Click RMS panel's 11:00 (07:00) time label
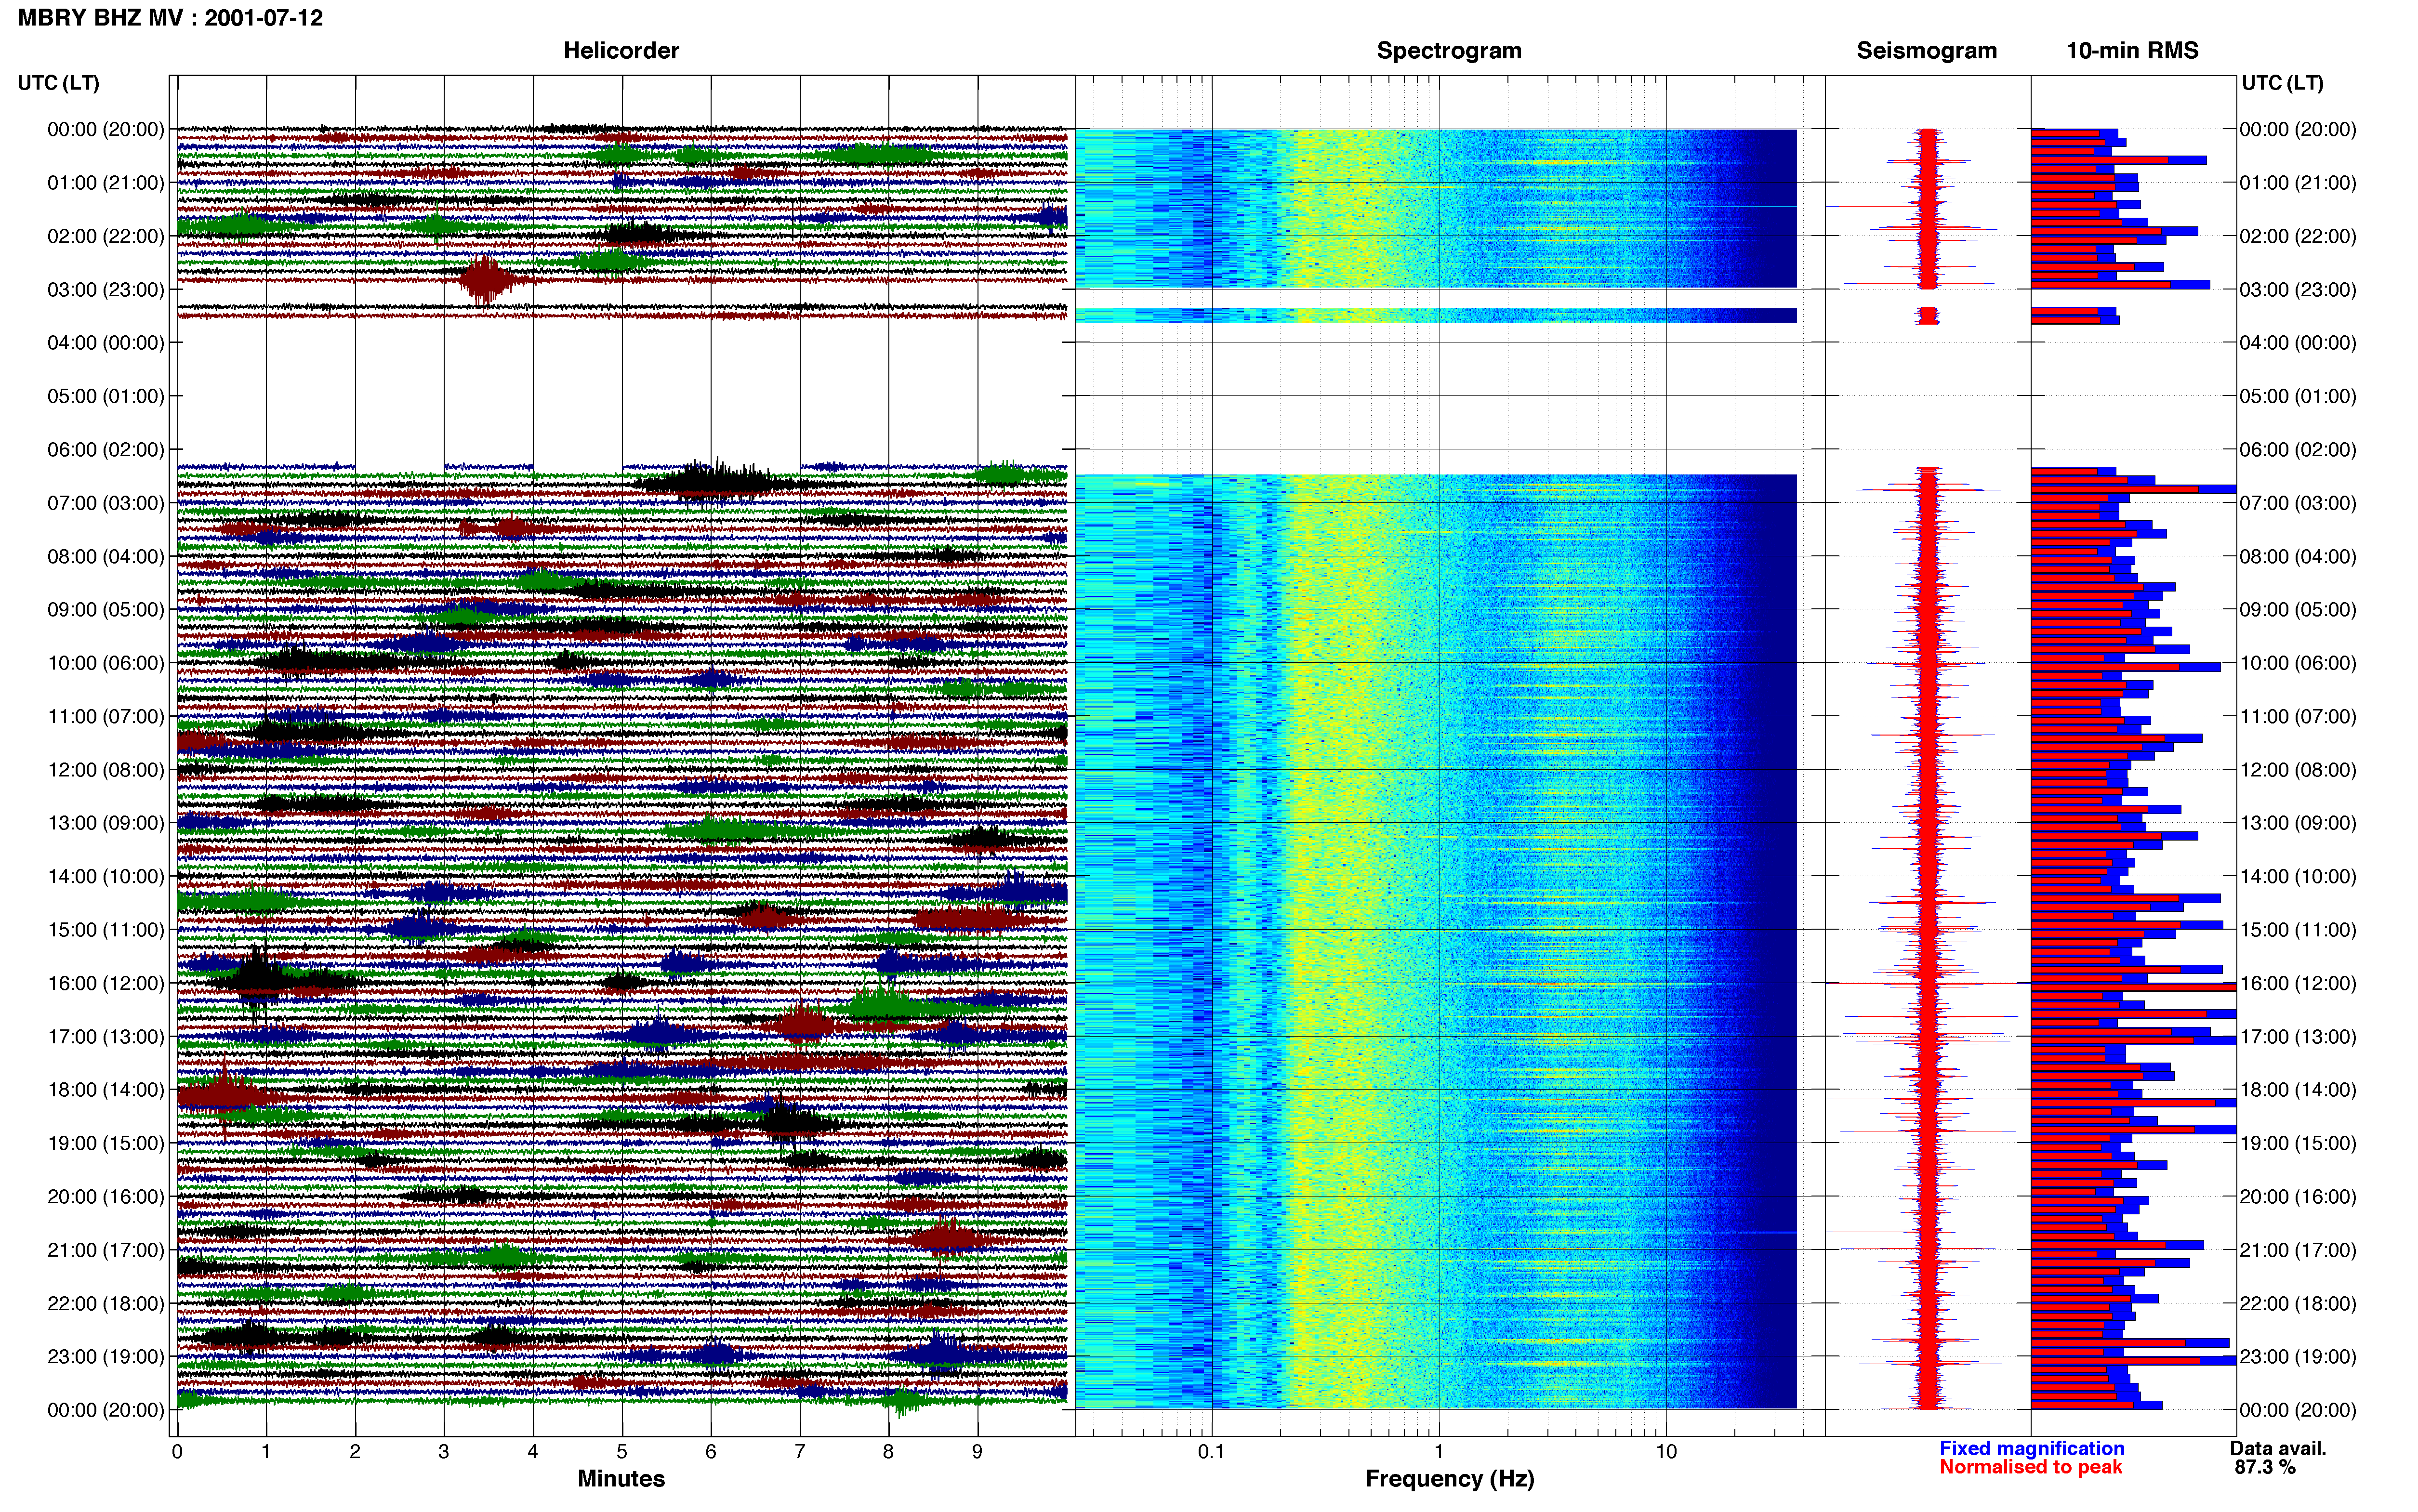The image size is (2418, 1512). (x=2298, y=716)
